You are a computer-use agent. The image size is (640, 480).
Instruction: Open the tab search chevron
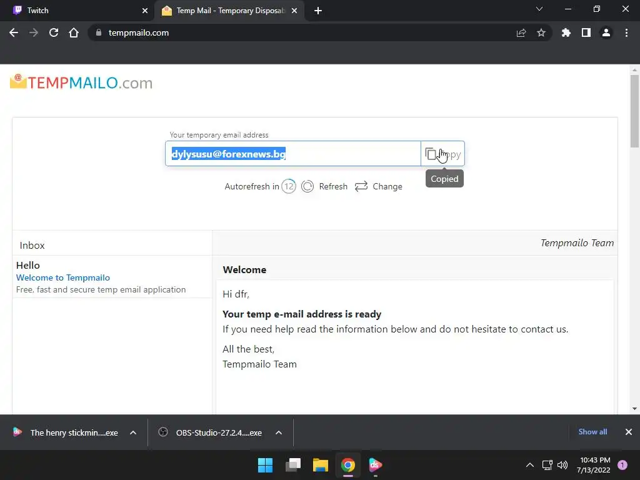pyautogui.click(x=539, y=9)
